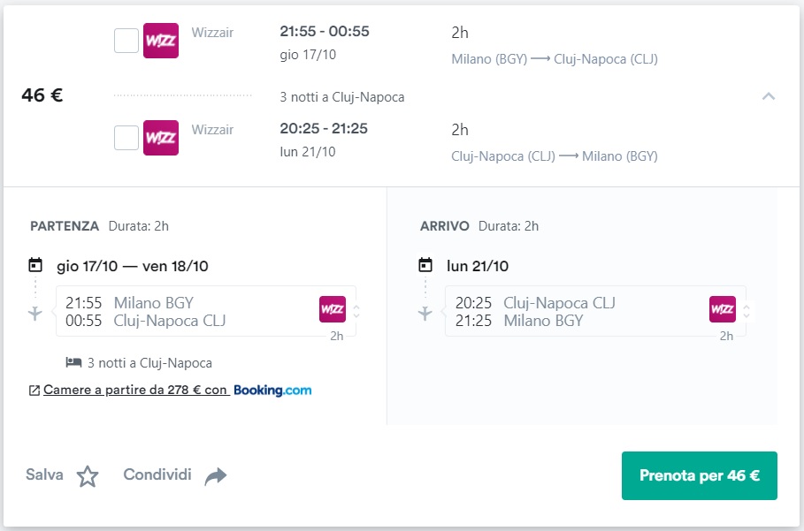The image size is (804, 531).
Task: Collapse flight details with the top-right chevron
Action: tap(768, 96)
